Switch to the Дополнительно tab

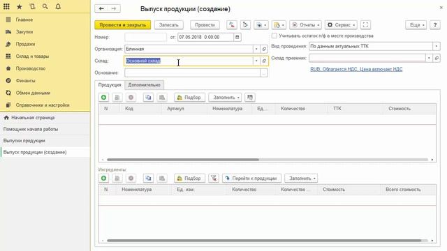(x=145, y=85)
